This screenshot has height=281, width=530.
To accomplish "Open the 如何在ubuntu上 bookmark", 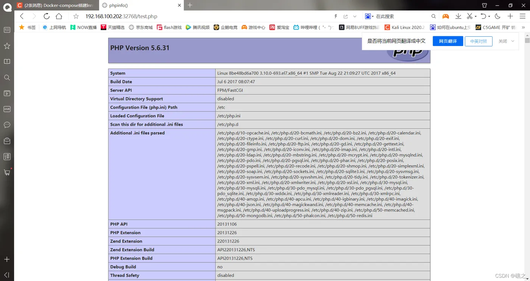I will coord(450,27).
